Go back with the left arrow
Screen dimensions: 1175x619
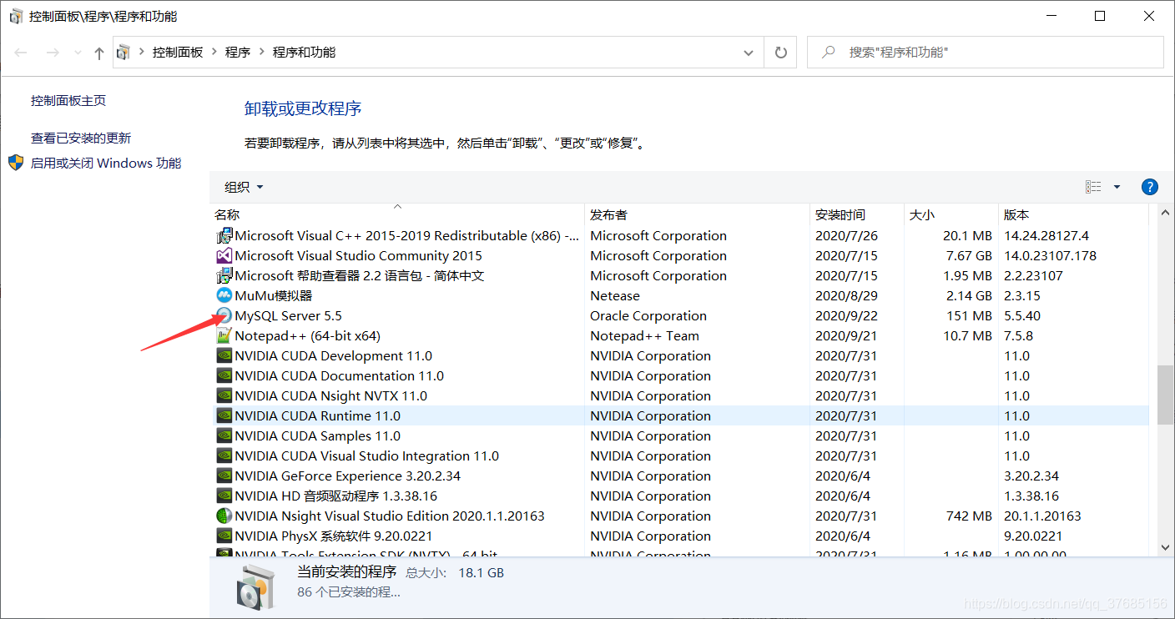tap(22, 53)
